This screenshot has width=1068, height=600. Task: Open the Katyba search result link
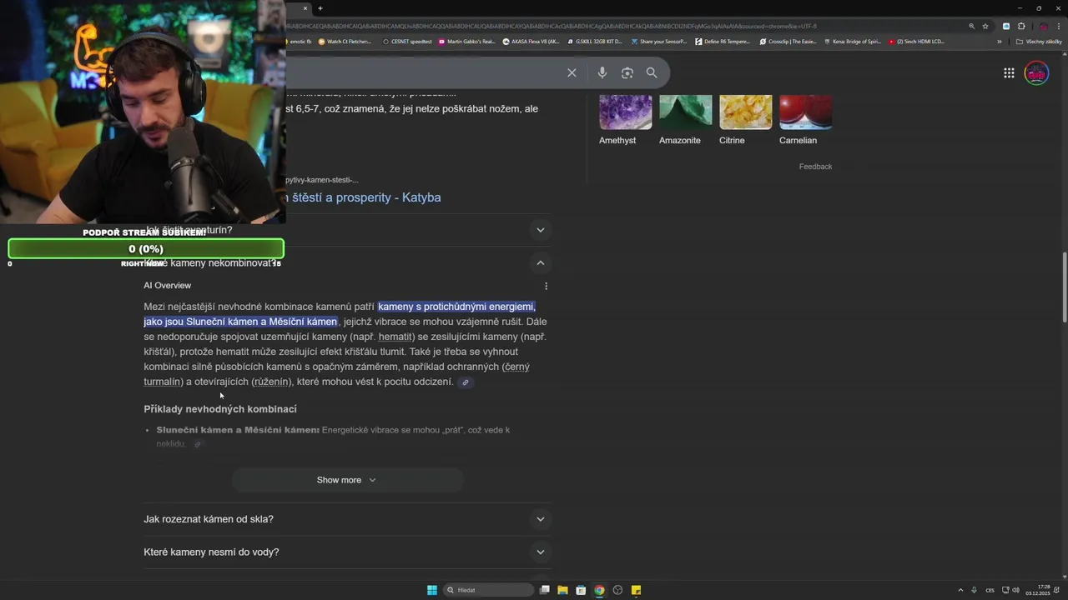point(363,197)
